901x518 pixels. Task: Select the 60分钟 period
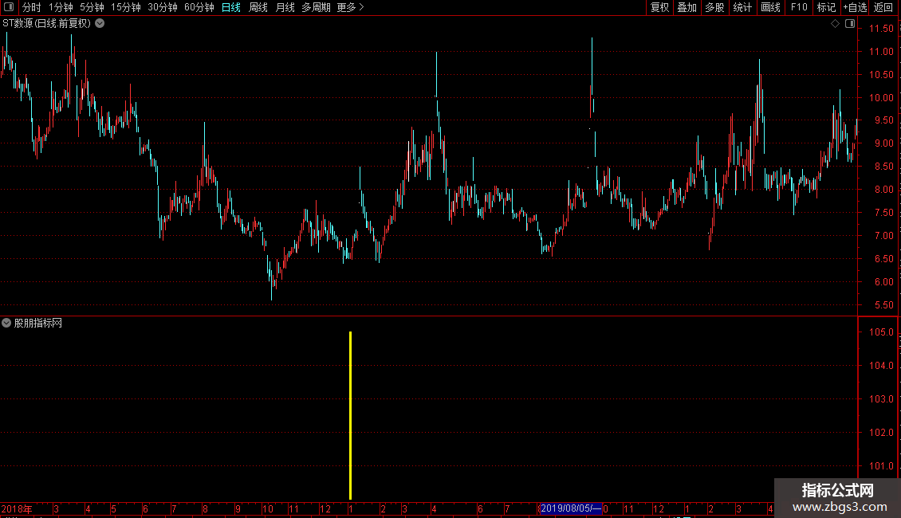[x=199, y=7]
